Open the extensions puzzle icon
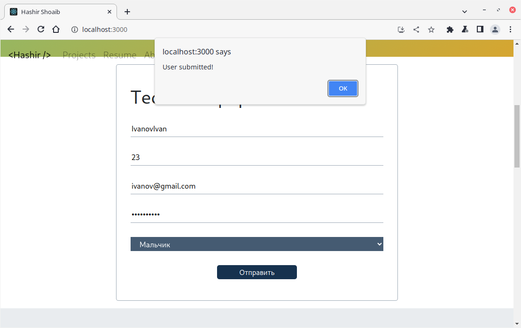Screen dimensions: 521x328 click(450, 30)
